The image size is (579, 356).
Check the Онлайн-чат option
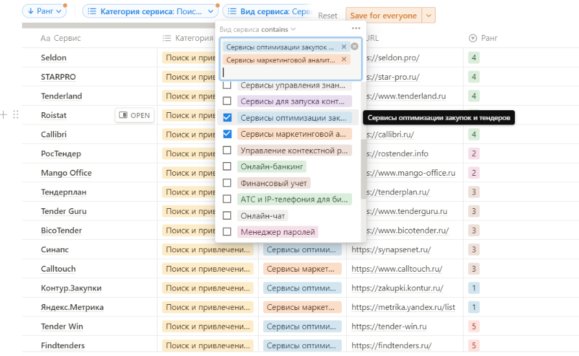227,215
